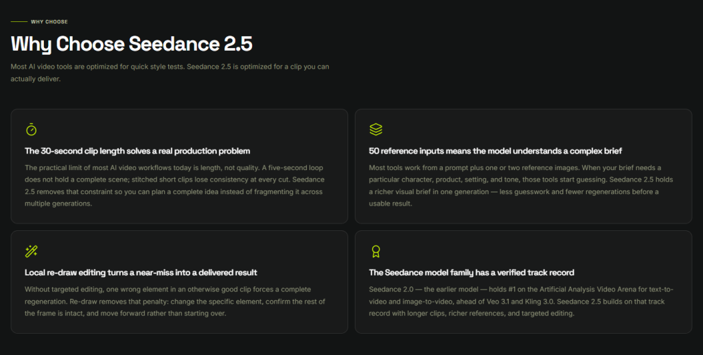Screen dimensions: 703x355
Task: Open the verified track record card title
Action: click(x=471, y=272)
